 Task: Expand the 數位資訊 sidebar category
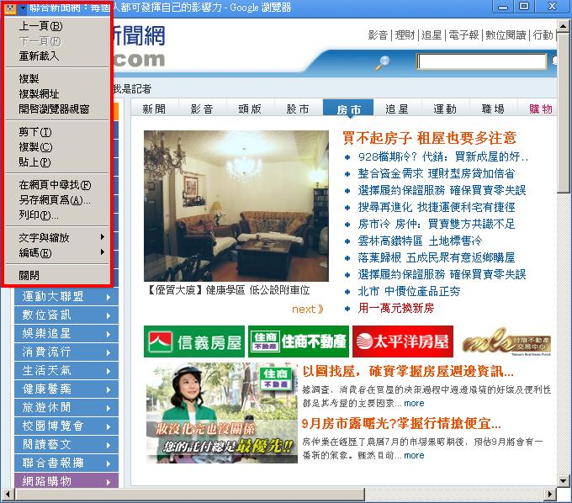pos(66,315)
